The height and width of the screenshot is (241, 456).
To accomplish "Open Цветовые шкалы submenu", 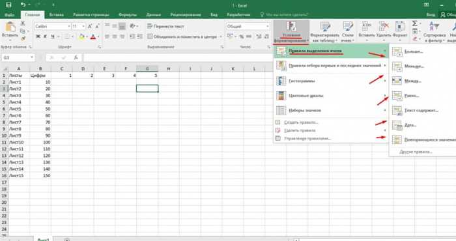I will click(331, 96).
